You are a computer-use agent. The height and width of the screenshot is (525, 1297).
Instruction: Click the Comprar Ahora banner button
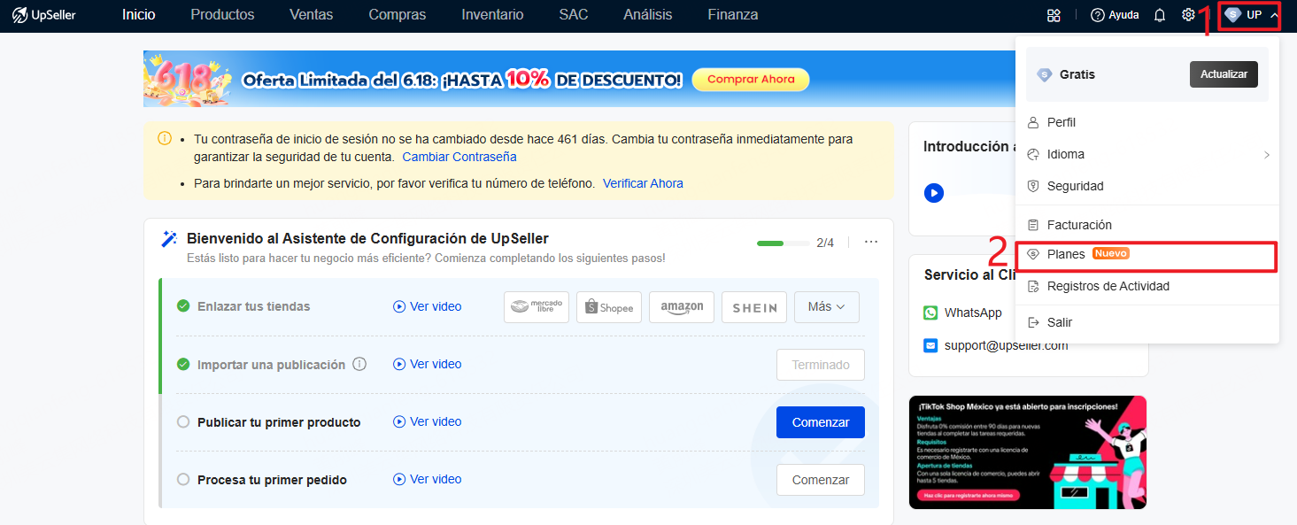751,80
